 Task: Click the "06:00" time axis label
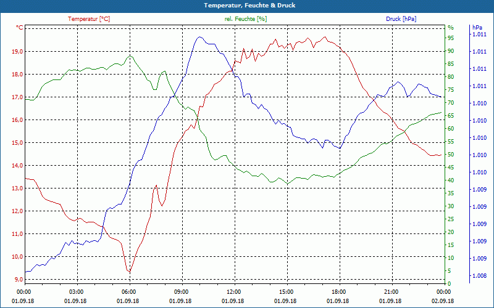click(x=128, y=291)
